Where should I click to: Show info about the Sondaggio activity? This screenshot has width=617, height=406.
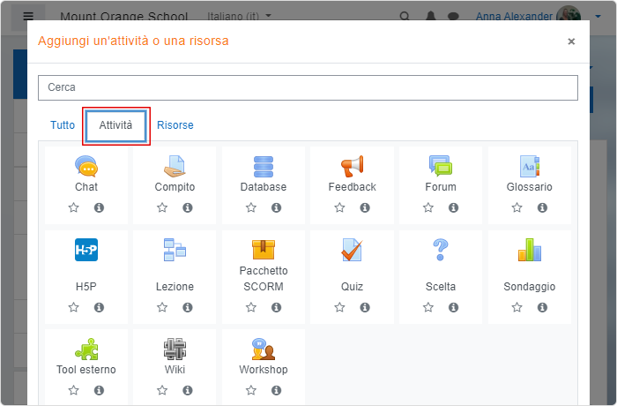(542, 307)
